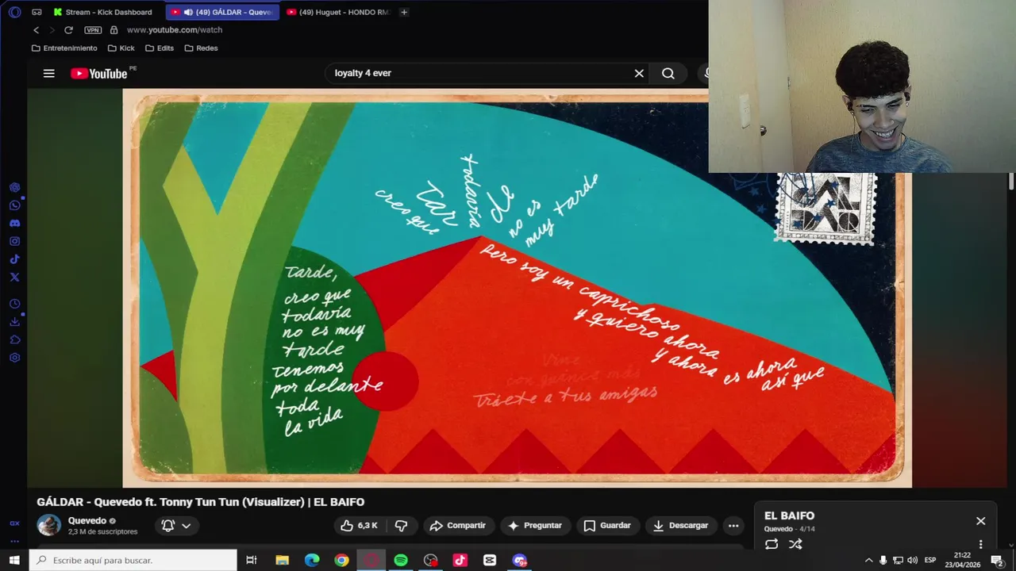Open the Quevedo channel name link

(87, 521)
